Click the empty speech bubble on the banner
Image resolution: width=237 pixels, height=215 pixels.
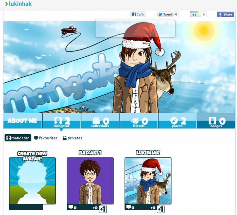coord(135,28)
